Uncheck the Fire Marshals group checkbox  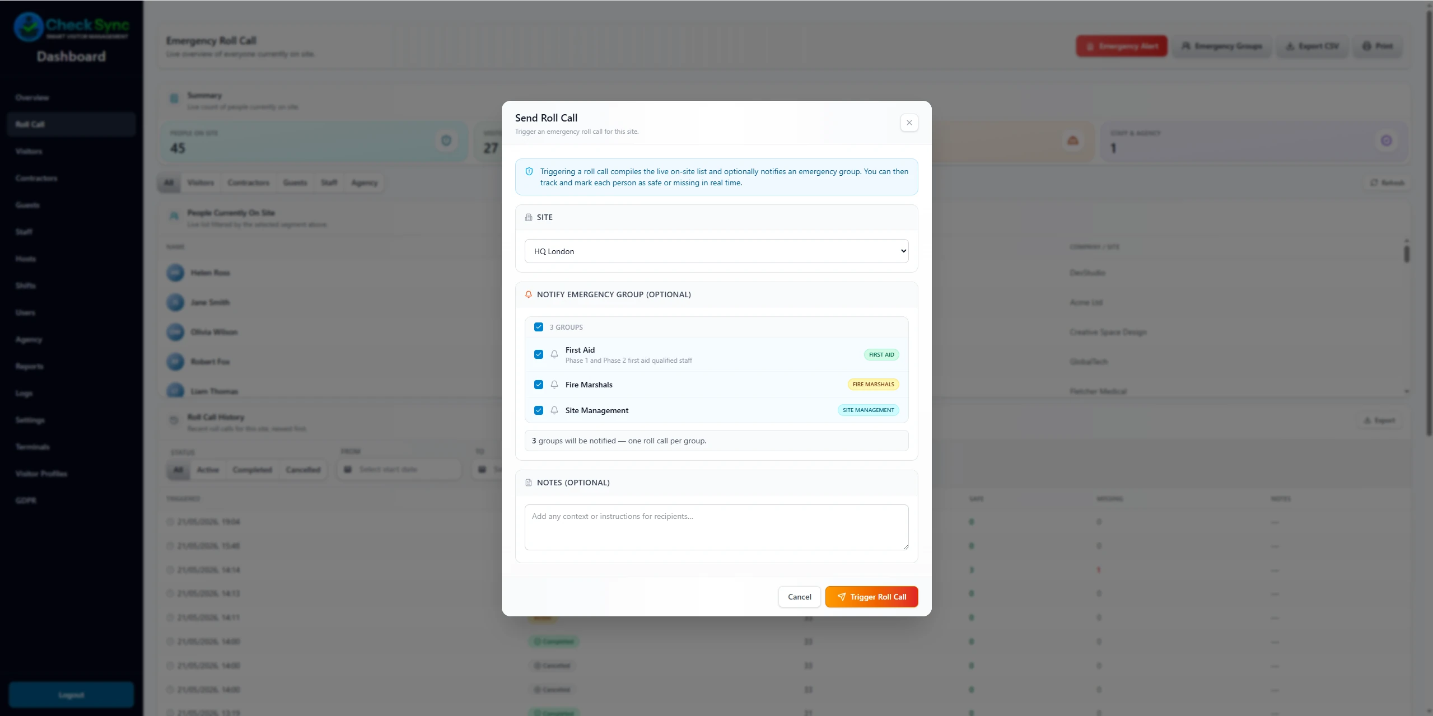pyautogui.click(x=539, y=385)
